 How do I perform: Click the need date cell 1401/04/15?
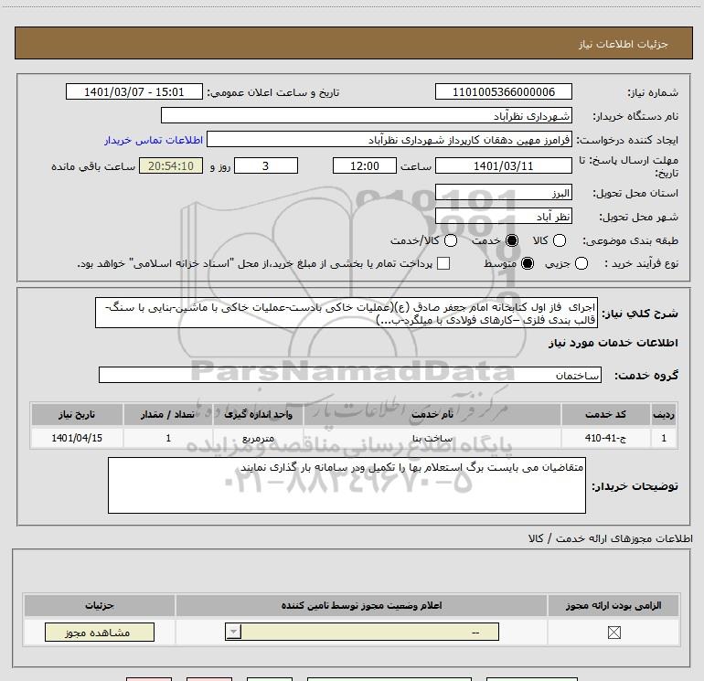click(x=77, y=438)
